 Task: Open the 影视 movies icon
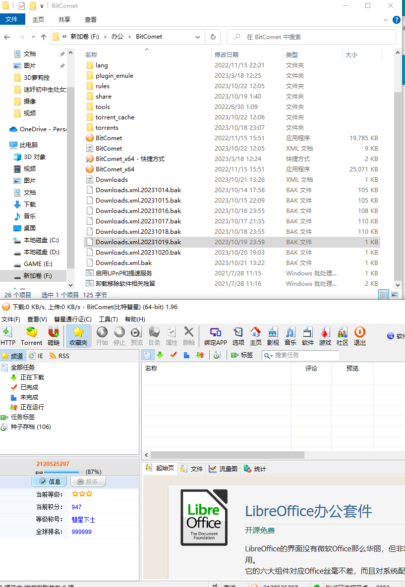pos(273,335)
